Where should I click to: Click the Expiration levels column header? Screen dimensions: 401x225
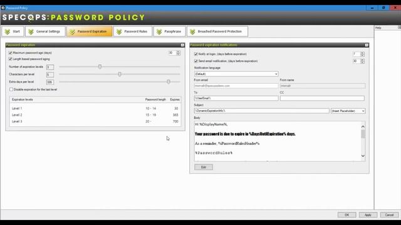pos(23,99)
